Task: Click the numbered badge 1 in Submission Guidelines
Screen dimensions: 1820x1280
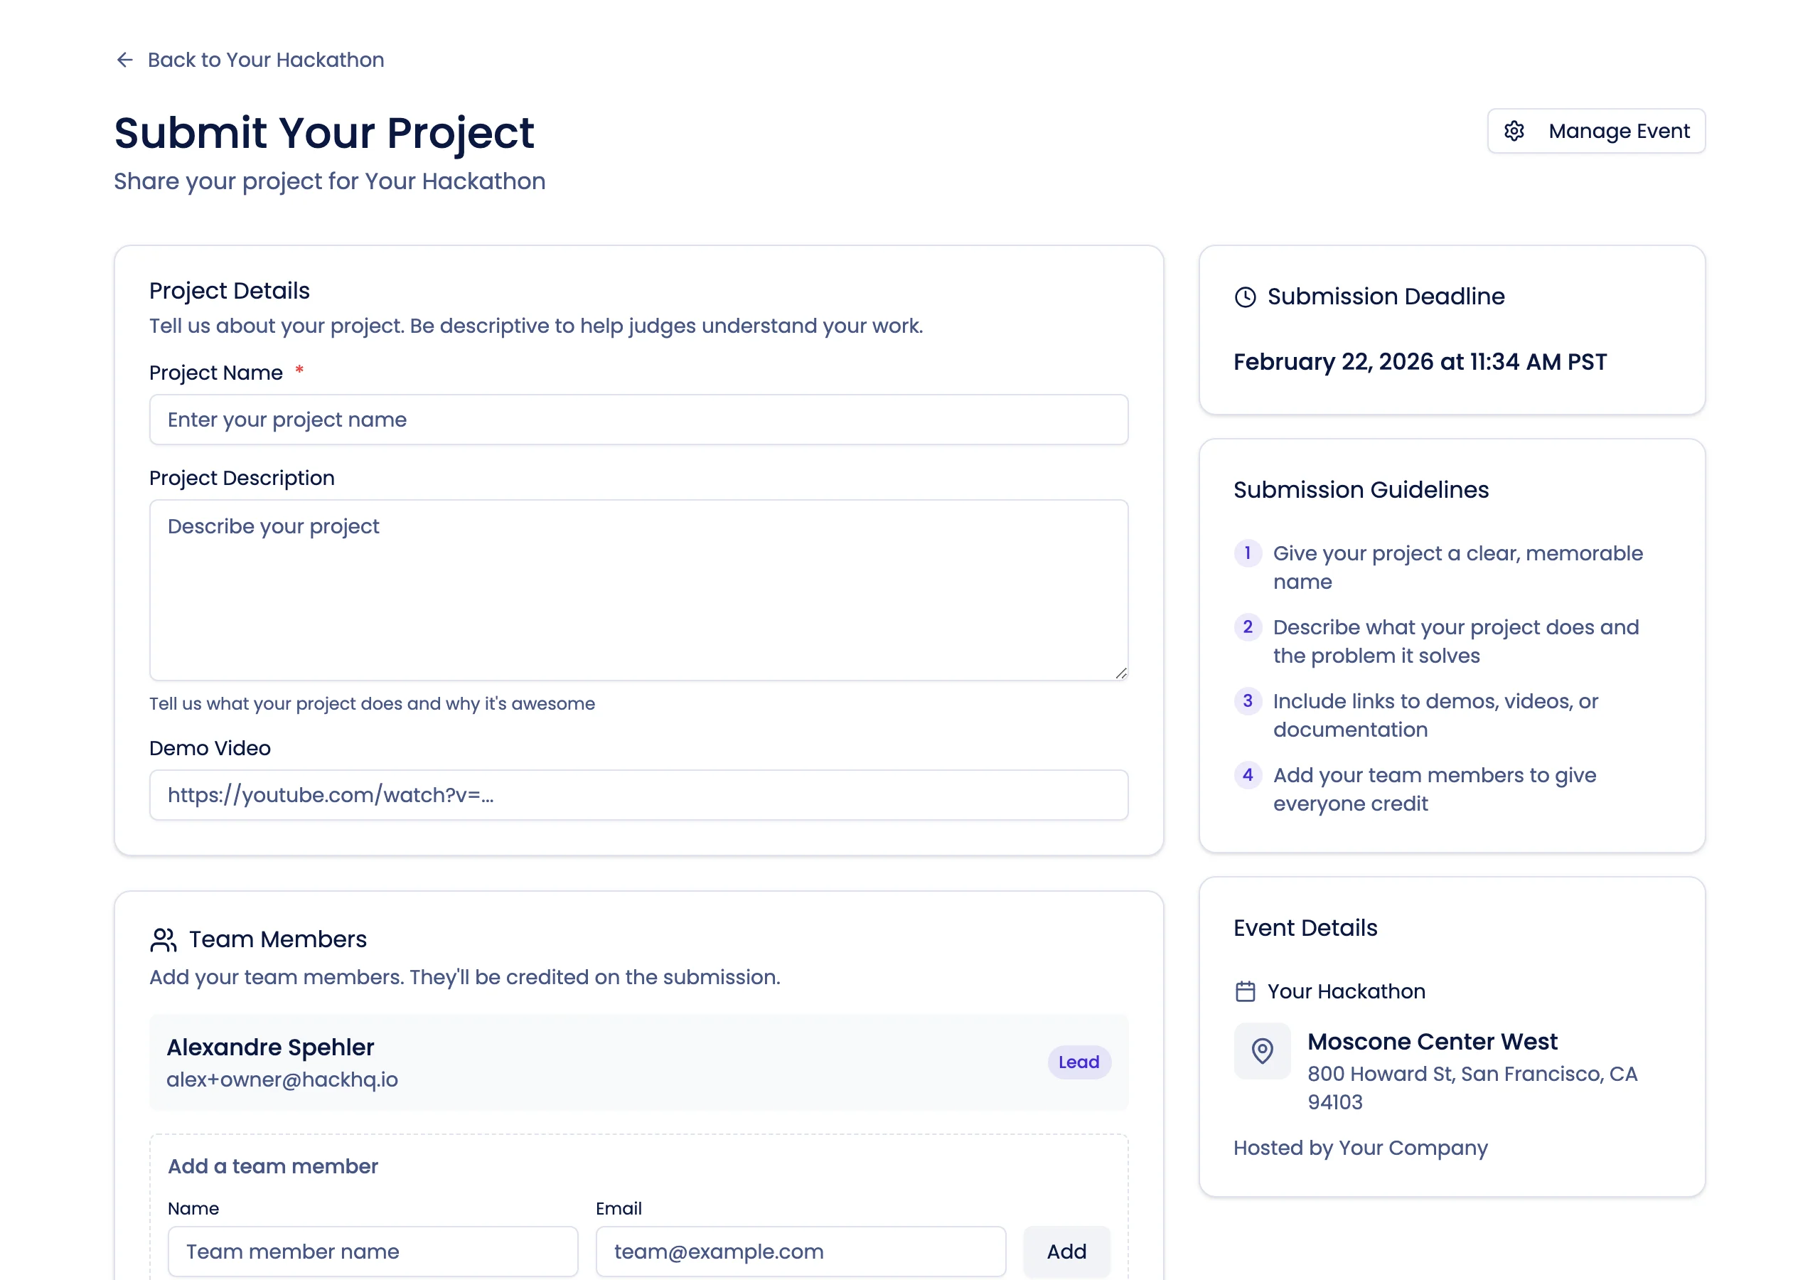Action: 1248,553
